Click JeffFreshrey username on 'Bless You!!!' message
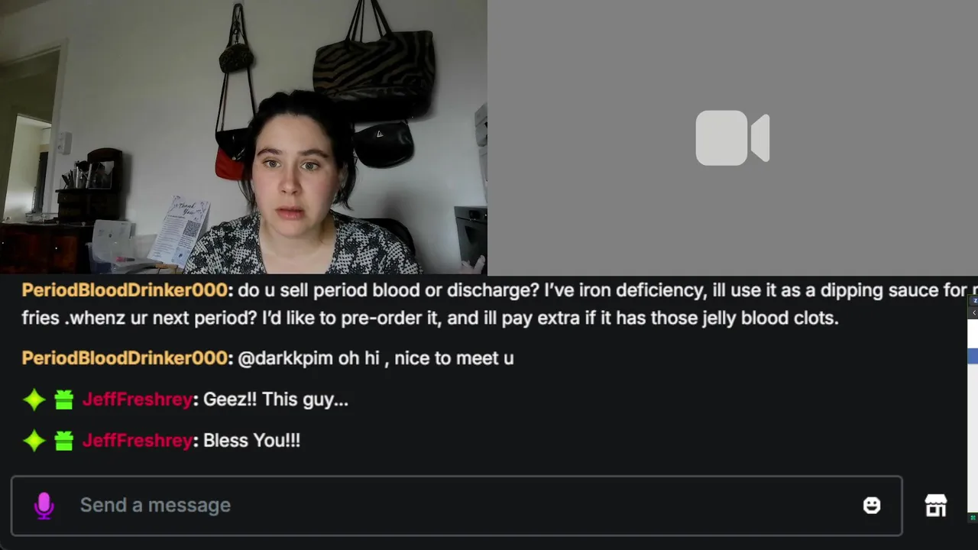This screenshot has height=550, width=978. [x=138, y=441]
